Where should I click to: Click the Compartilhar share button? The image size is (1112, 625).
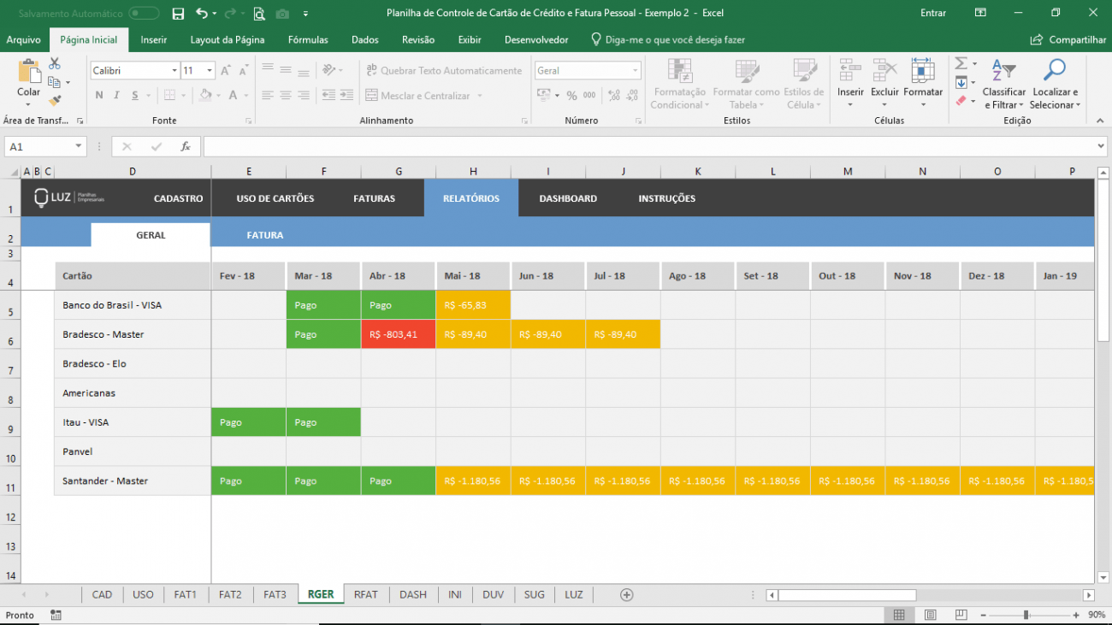pyautogui.click(x=1069, y=40)
